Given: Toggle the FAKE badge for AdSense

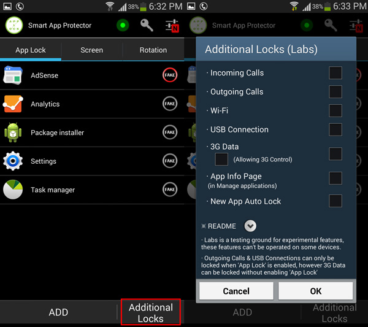Looking at the screenshot, I should (170, 75).
